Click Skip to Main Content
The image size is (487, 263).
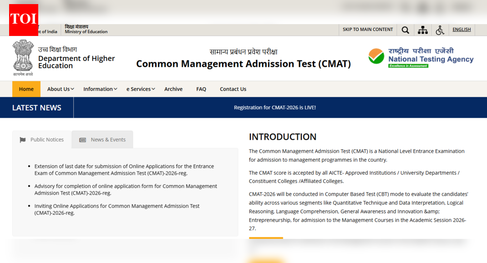367,30
